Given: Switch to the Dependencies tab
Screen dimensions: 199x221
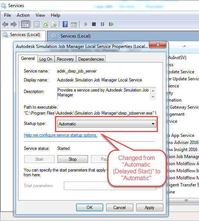Looking at the screenshot, I should point(91,59).
